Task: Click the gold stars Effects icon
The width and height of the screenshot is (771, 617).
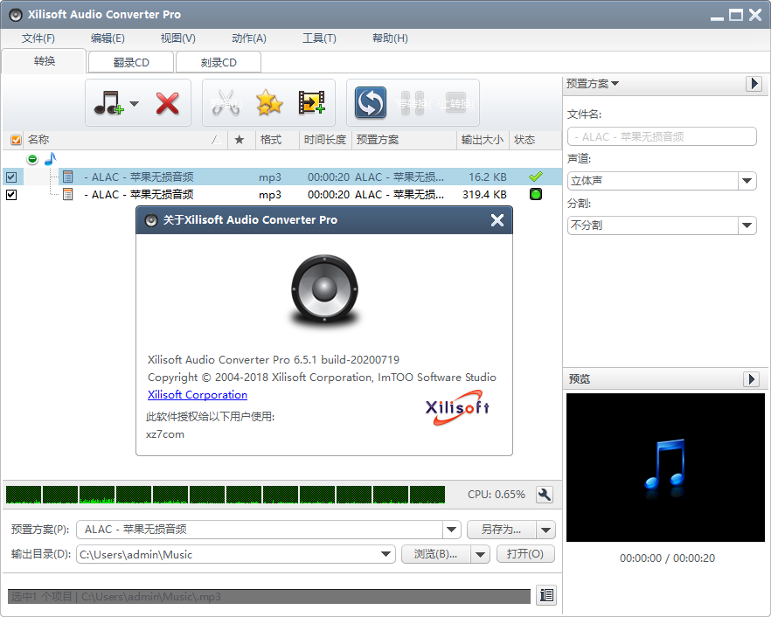Action: click(269, 103)
